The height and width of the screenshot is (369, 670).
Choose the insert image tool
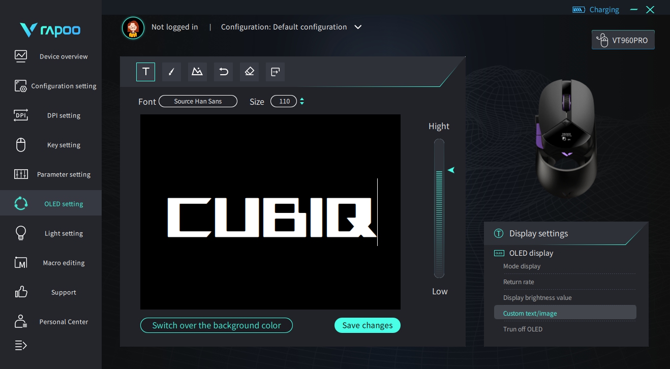coord(197,72)
